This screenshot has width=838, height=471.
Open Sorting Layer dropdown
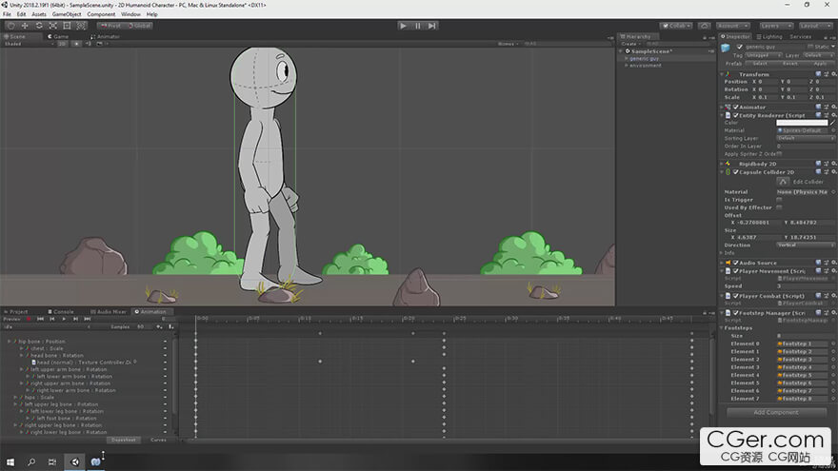click(806, 138)
